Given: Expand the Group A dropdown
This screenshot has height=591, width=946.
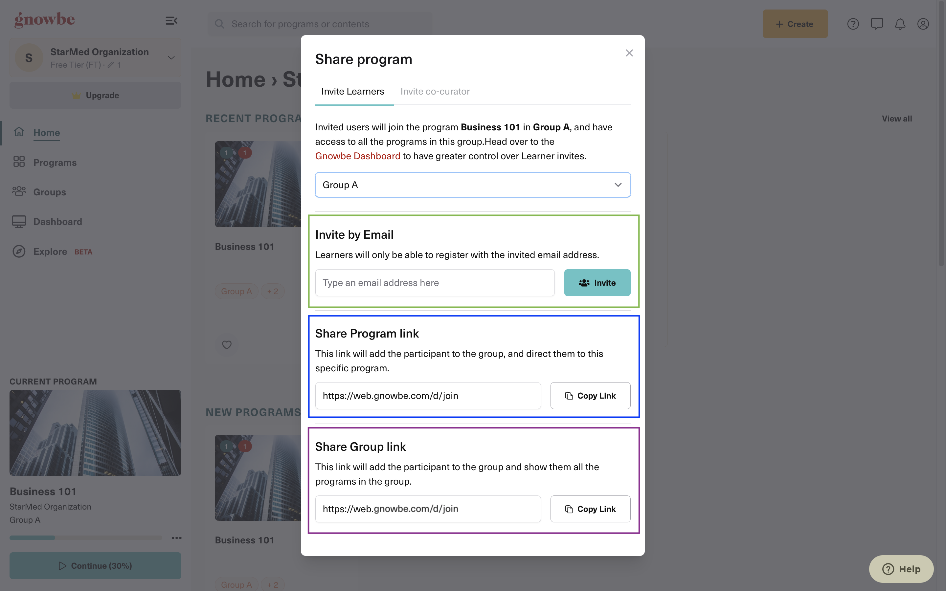Looking at the screenshot, I should click(473, 185).
